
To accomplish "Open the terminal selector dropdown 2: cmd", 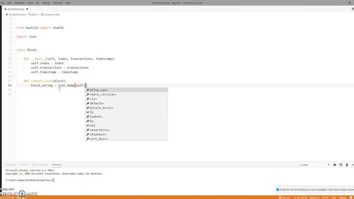I will pyautogui.click(x=314, y=165).
